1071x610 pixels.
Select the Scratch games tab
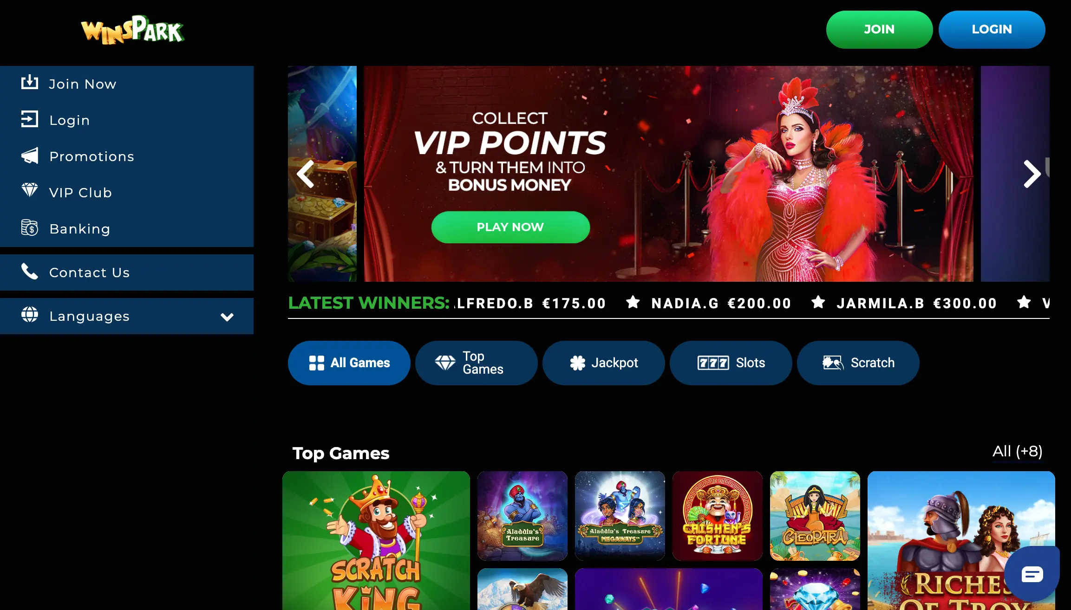[858, 363]
